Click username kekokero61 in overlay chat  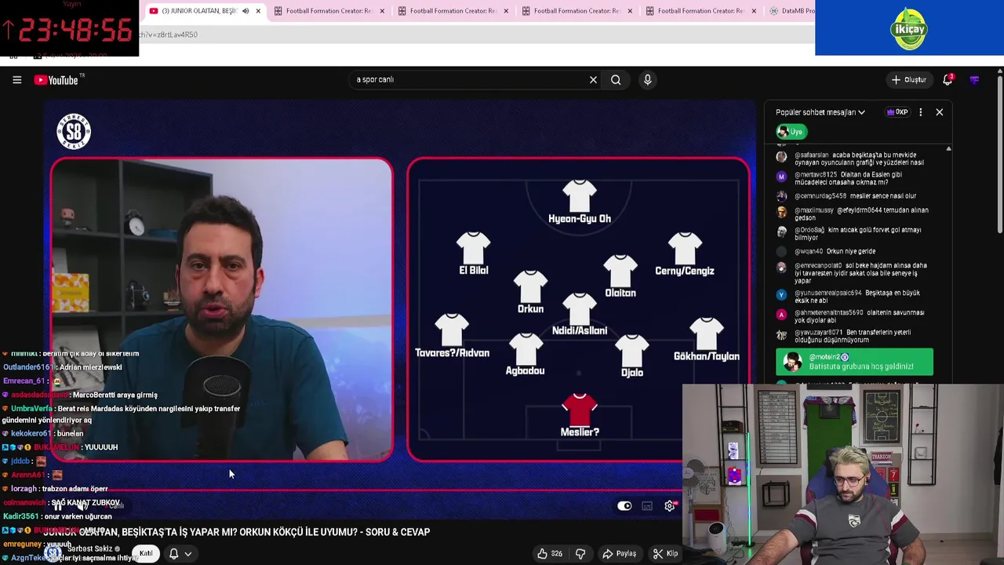(31, 433)
